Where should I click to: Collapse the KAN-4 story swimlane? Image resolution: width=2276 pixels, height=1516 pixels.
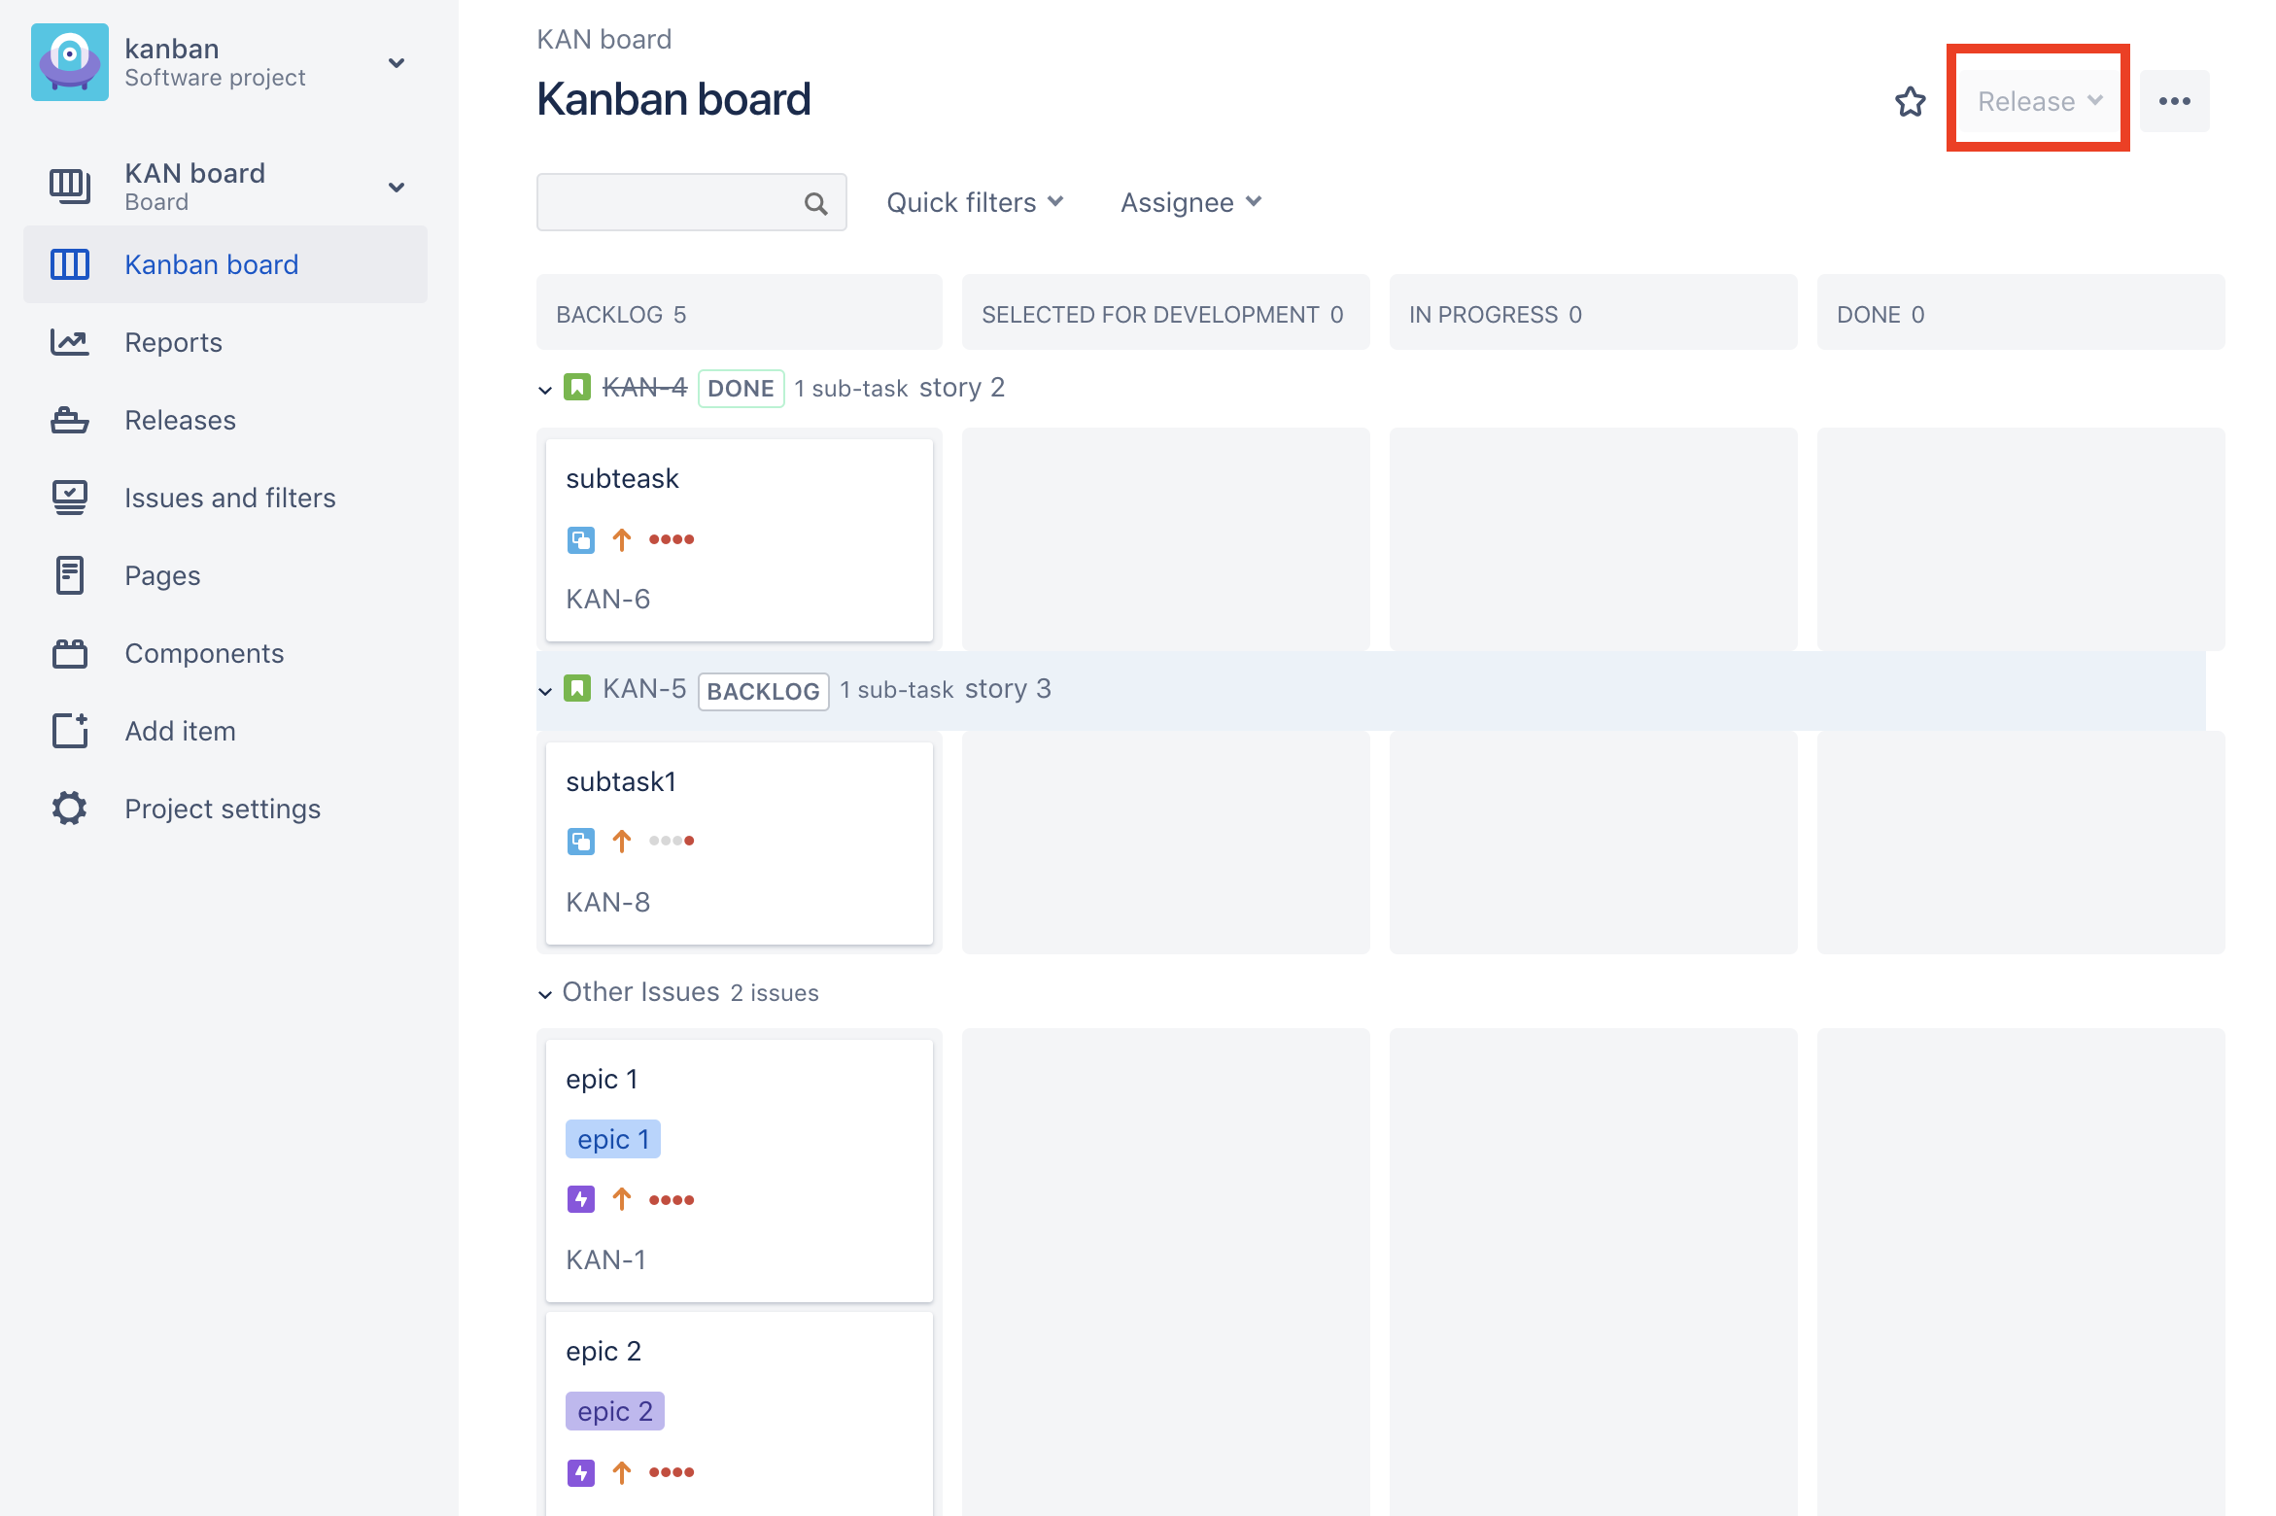[x=545, y=390]
